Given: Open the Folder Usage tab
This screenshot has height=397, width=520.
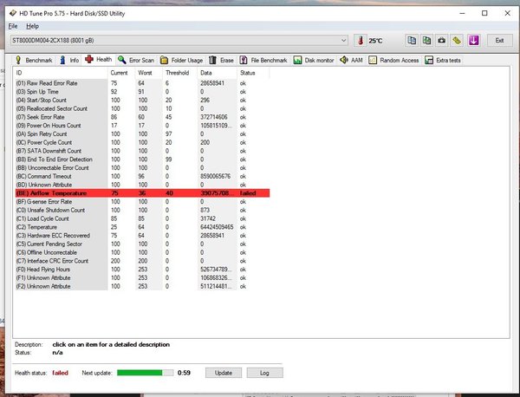Looking at the screenshot, I should (181, 61).
